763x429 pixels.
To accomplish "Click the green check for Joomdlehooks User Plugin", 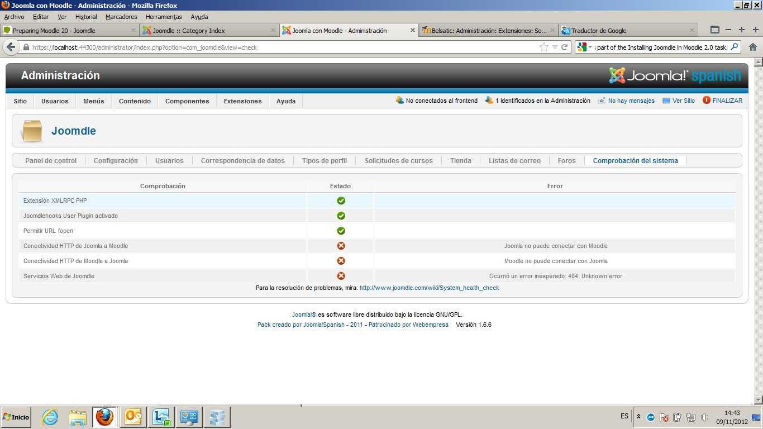I will [341, 216].
